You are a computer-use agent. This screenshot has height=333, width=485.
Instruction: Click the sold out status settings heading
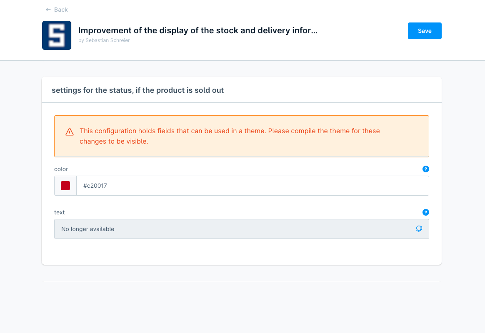coord(137,90)
